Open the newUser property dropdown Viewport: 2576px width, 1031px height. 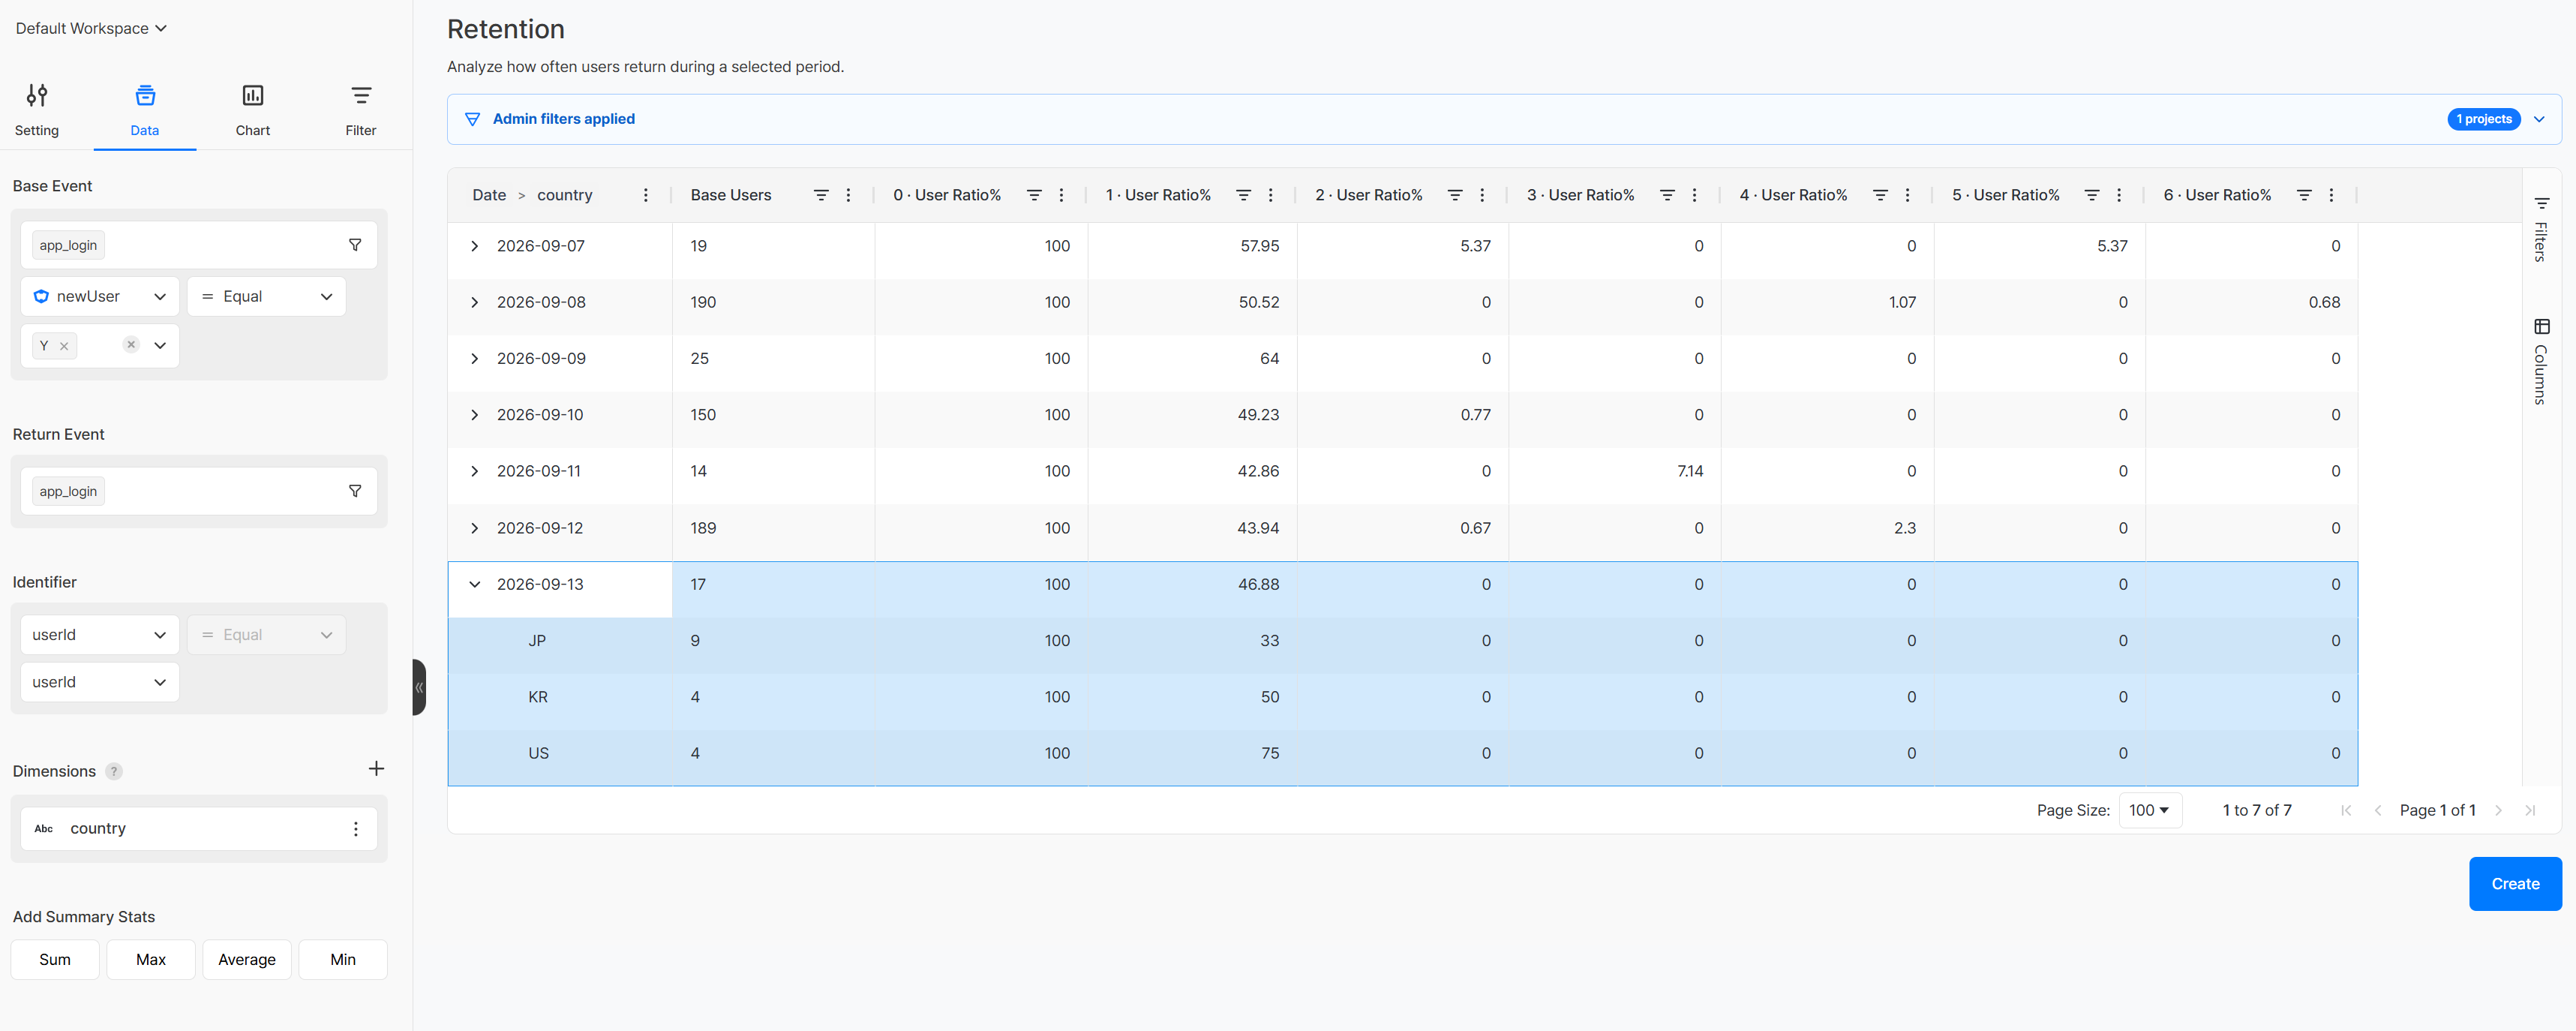(100, 296)
